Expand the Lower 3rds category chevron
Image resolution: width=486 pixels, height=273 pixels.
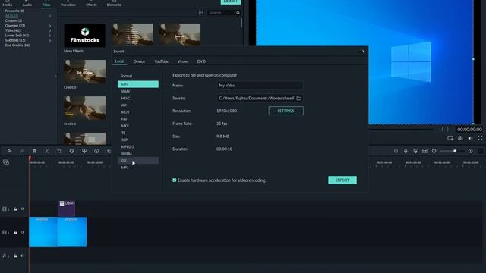[50, 36]
